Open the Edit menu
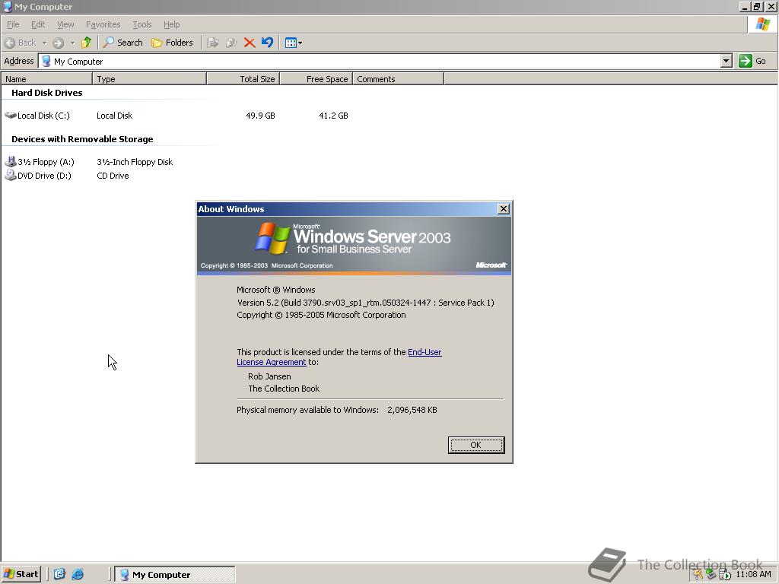 pos(38,24)
